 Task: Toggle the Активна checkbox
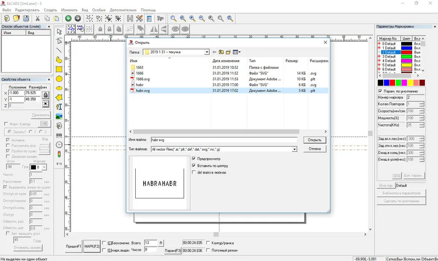pos(8,140)
